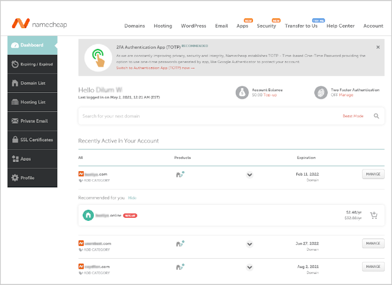The width and height of the screenshot is (392, 285).
Task: Open the Apps menu in top navigation
Action: pos(243,26)
